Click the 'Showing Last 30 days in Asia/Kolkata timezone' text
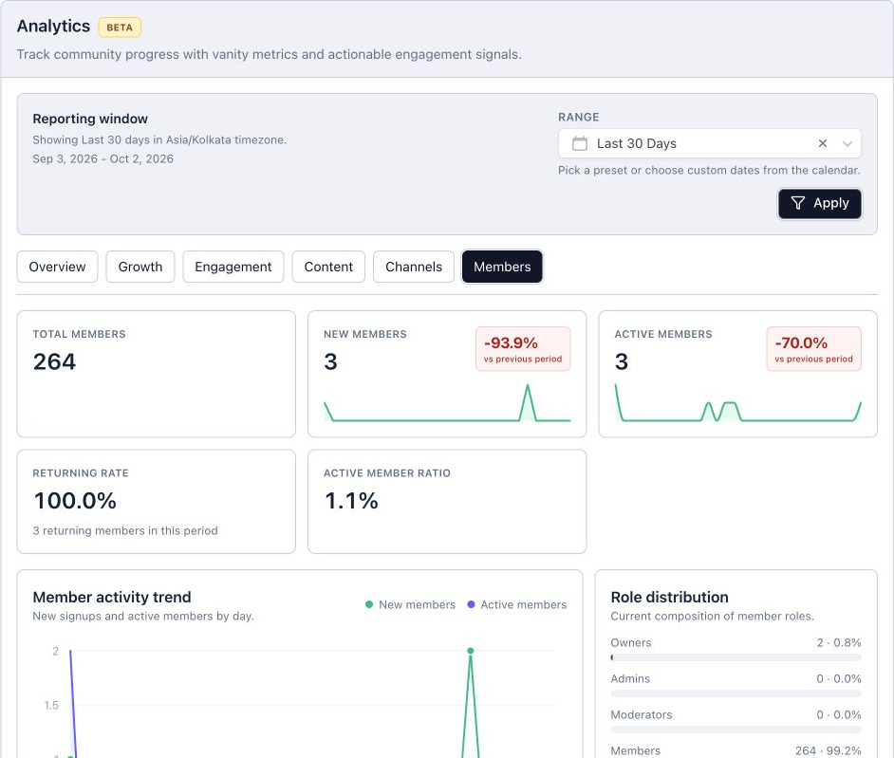Screen dimensions: 894x758 159,140
